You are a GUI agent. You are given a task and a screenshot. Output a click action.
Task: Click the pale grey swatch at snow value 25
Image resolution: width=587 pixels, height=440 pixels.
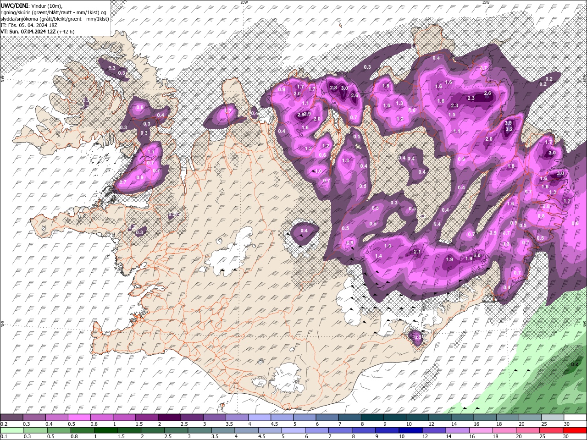pos(552,418)
